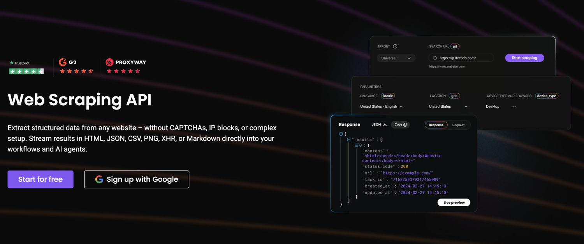Click the JSON download icon
The image size is (584, 244).
pyautogui.click(x=385, y=125)
